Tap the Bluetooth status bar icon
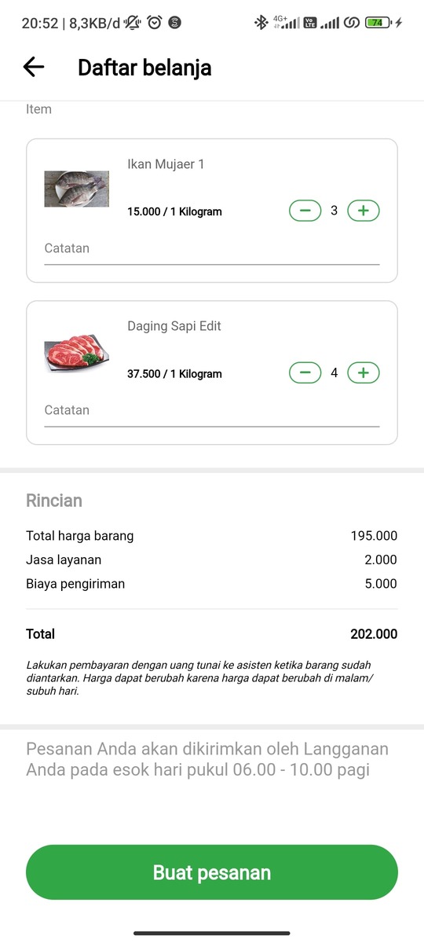Viewport: 424px width, 943px height. point(261,23)
